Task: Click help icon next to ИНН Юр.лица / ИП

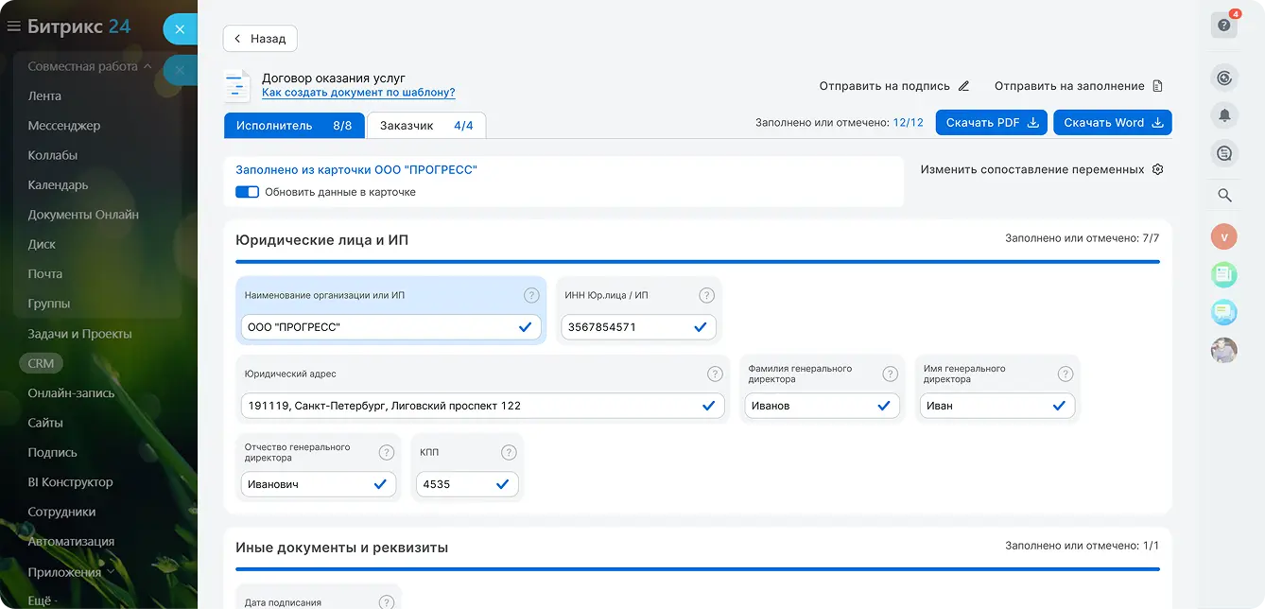Action: [706, 295]
